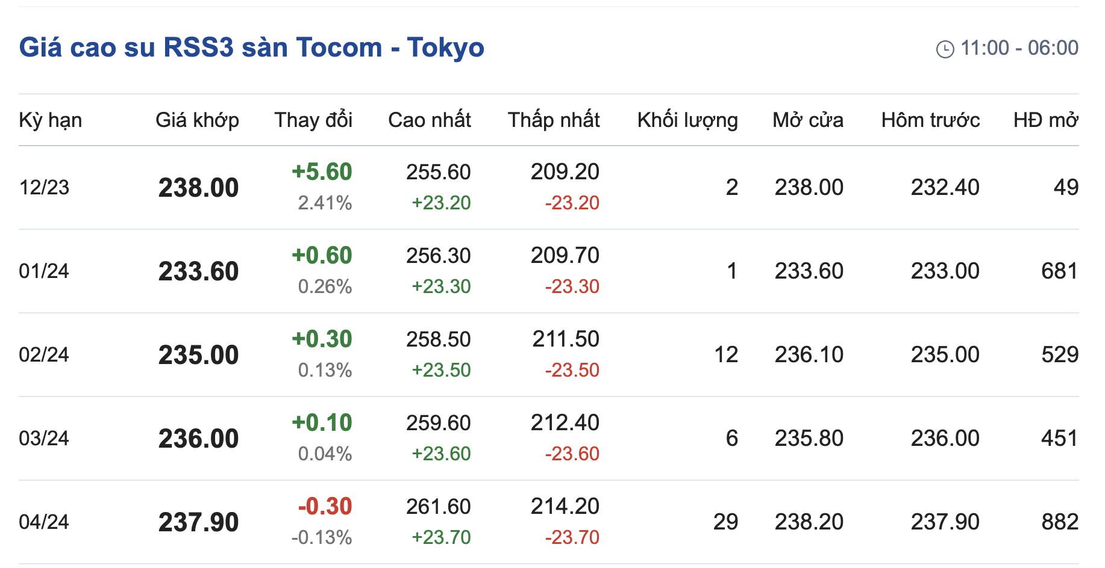
Task: Click the clock icon beside 11:00 - 06:00
Action: click(x=945, y=49)
